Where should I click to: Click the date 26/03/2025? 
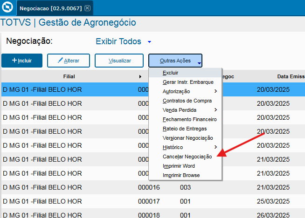(273, 215)
